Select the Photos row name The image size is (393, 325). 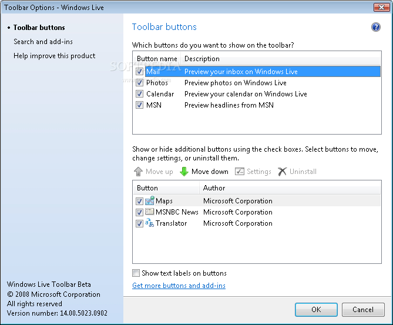[x=157, y=83]
